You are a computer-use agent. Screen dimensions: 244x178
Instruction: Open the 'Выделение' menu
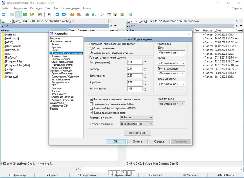pyautogui.click(x=20, y=9)
